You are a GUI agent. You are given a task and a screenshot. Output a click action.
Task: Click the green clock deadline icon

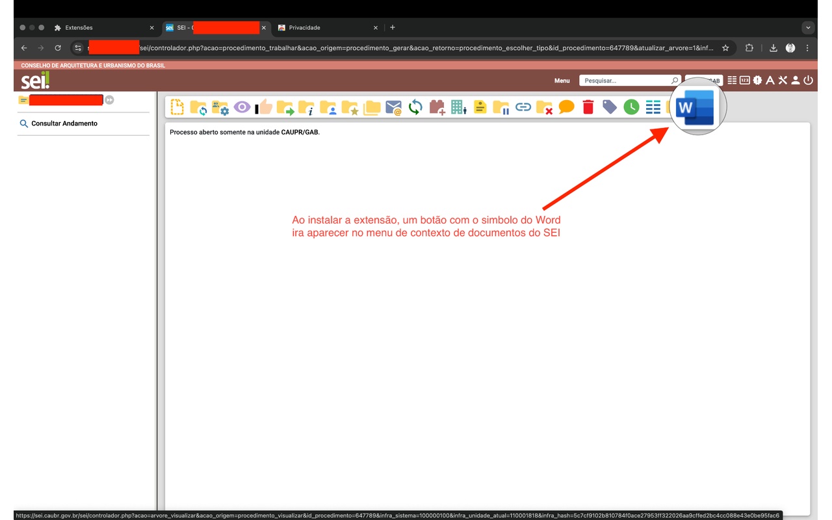click(x=631, y=107)
